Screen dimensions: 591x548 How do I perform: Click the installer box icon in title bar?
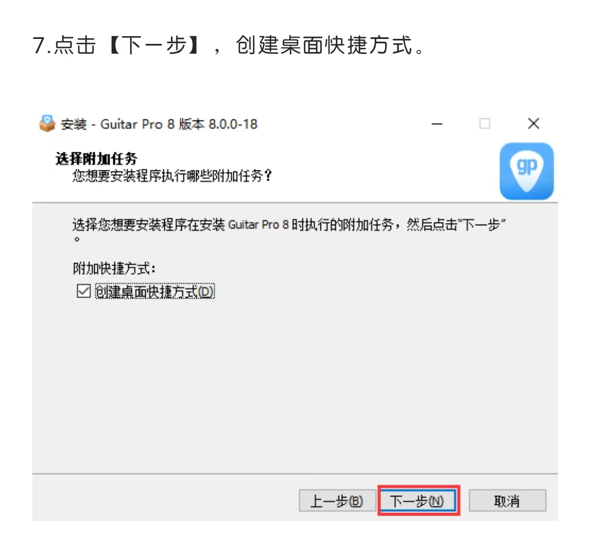[47, 124]
